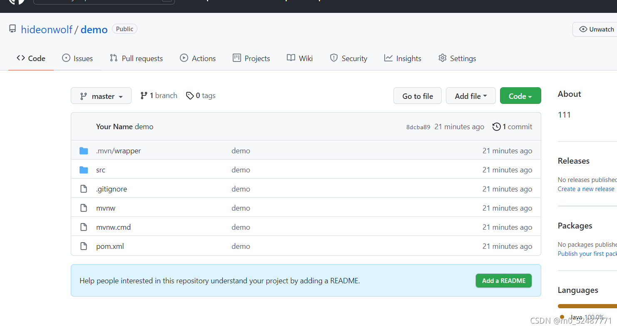Click the file icon beside mvnw
This screenshot has height=329, width=617.
[x=84, y=208]
